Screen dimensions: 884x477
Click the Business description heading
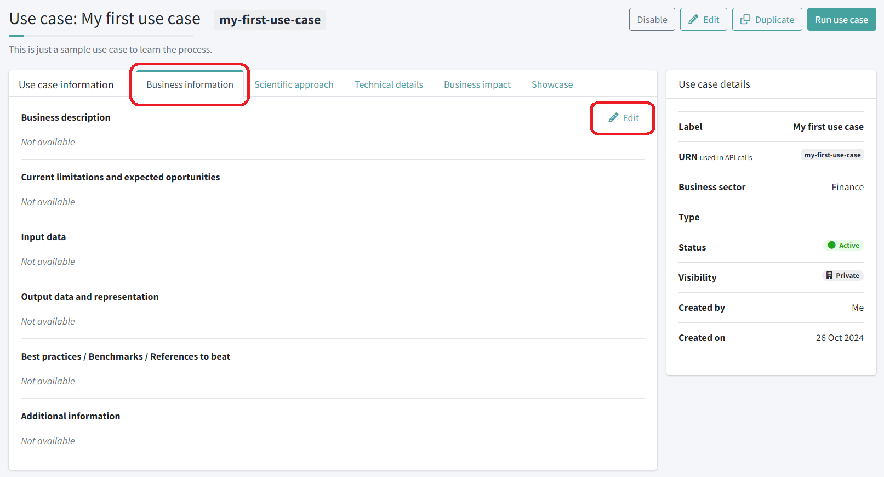pyautogui.click(x=66, y=117)
